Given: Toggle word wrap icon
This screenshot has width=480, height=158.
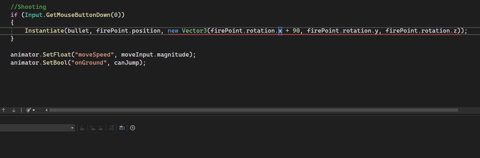Looking at the screenshot, I should point(122,128).
